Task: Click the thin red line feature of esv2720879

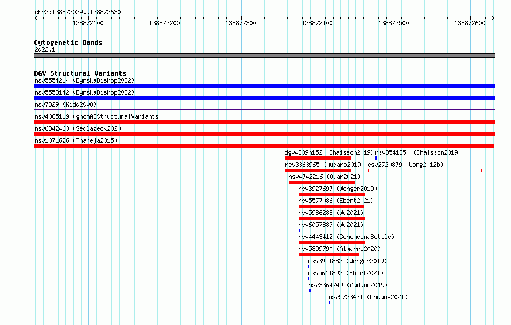Action: pos(425,170)
